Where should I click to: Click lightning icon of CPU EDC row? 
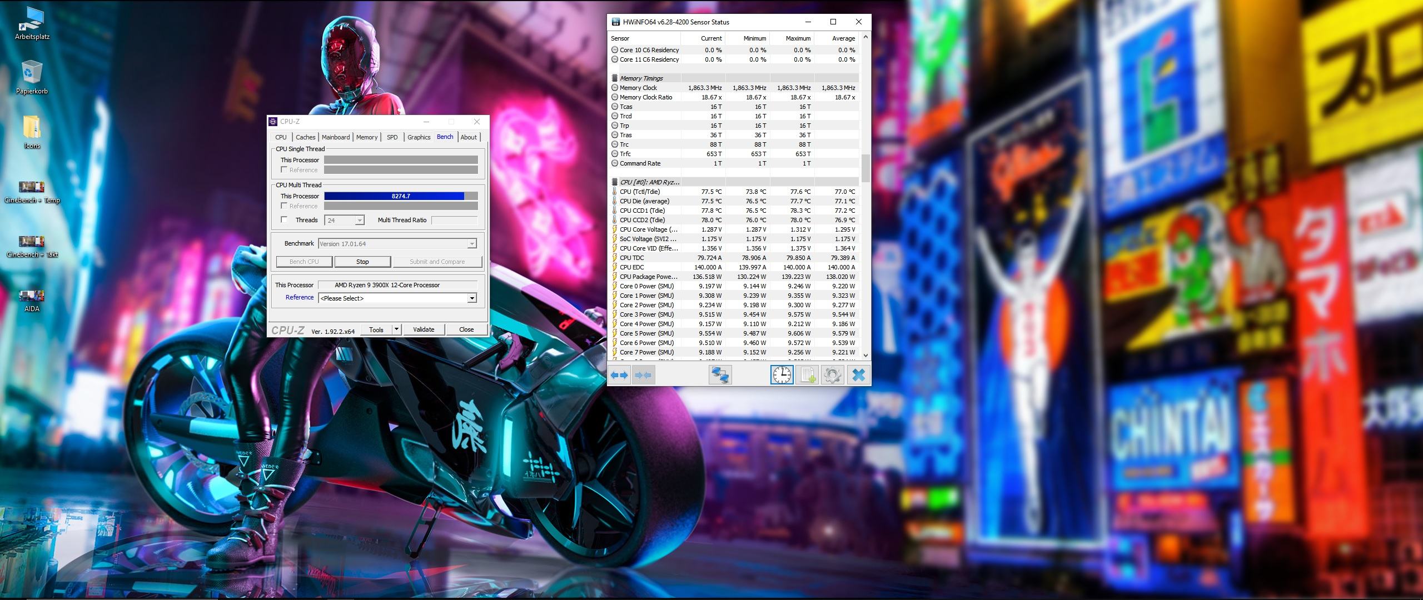(614, 267)
